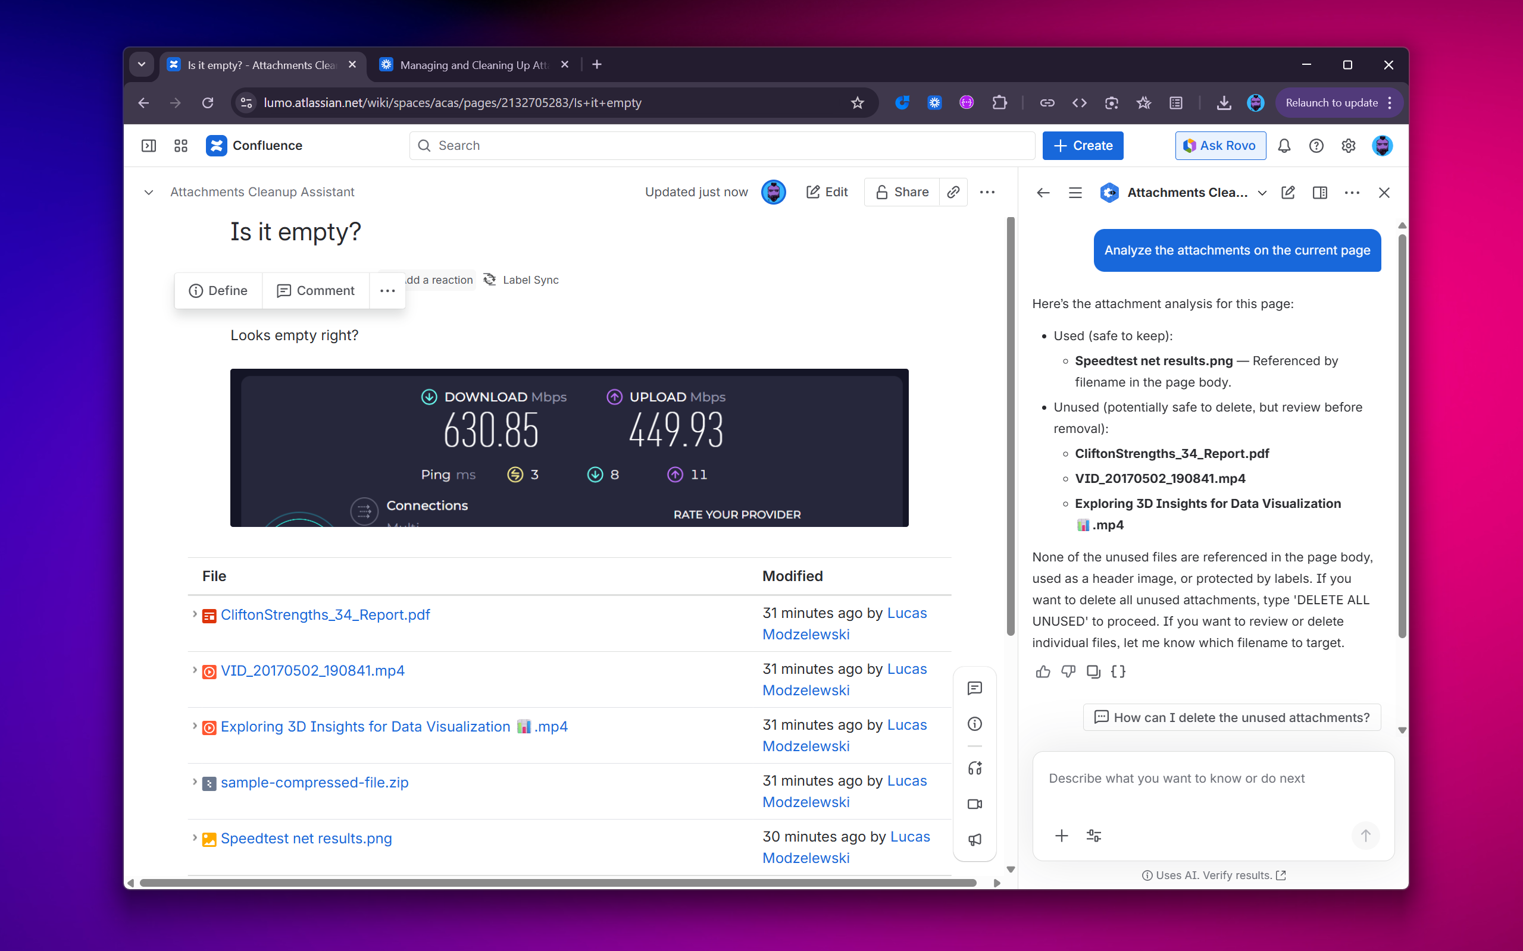
Task: Switch to Managing and Cleaning Up tab
Action: coord(473,65)
